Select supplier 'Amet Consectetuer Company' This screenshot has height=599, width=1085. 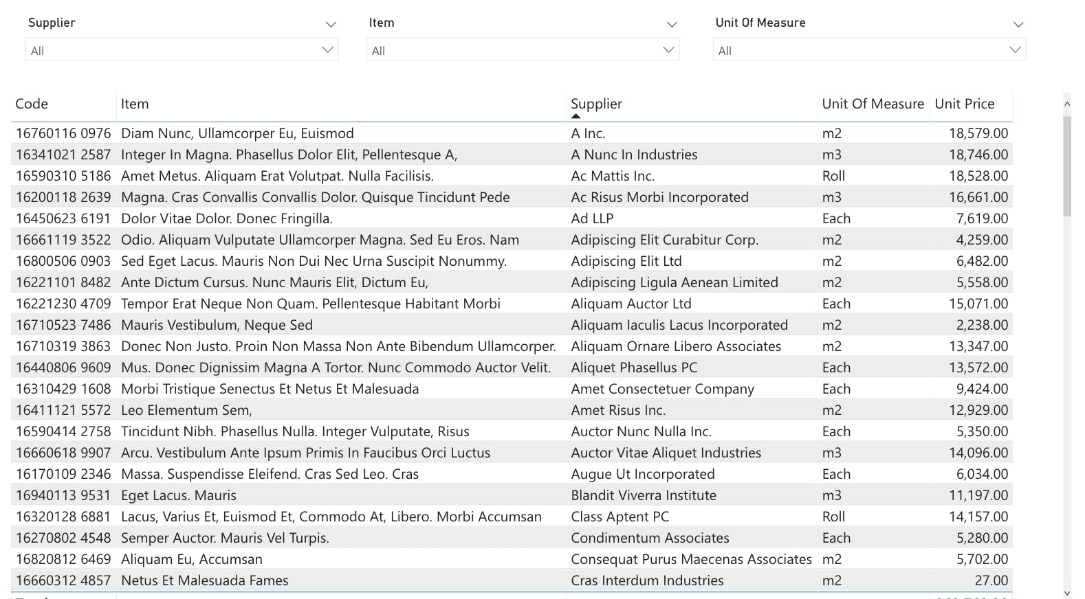pyautogui.click(x=663, y=389)
